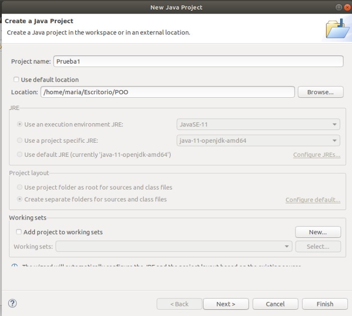The image size is (352, 316).
Task: Enable Add project to working sets
Action: [x=19, y=232]
